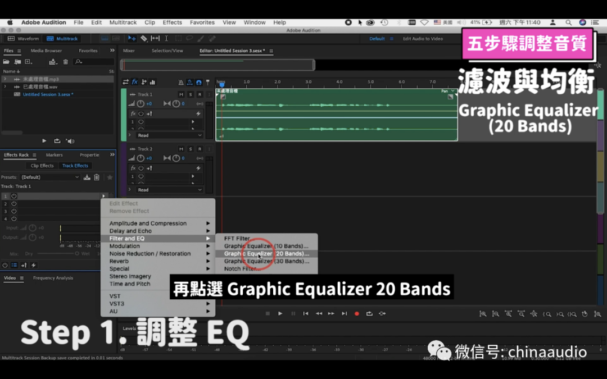Solo Track 2 with the S button

(x=191, y=149)
